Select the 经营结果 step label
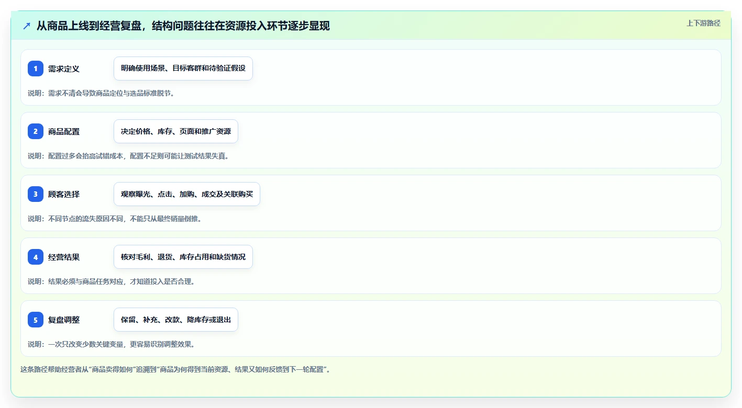The image size is (742, 408). tap(64, 257)
